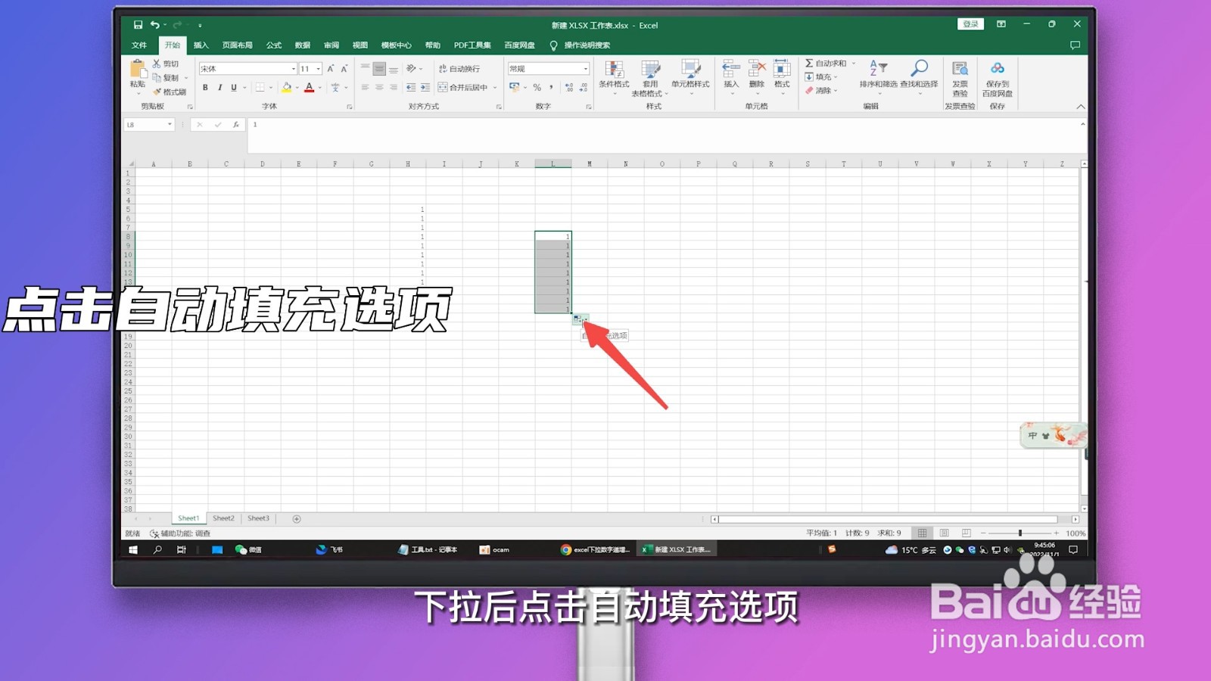Click the 保存到百度网盘 save icon
The height and width of the screenshot is (681, 1211).
pos(998,76)
